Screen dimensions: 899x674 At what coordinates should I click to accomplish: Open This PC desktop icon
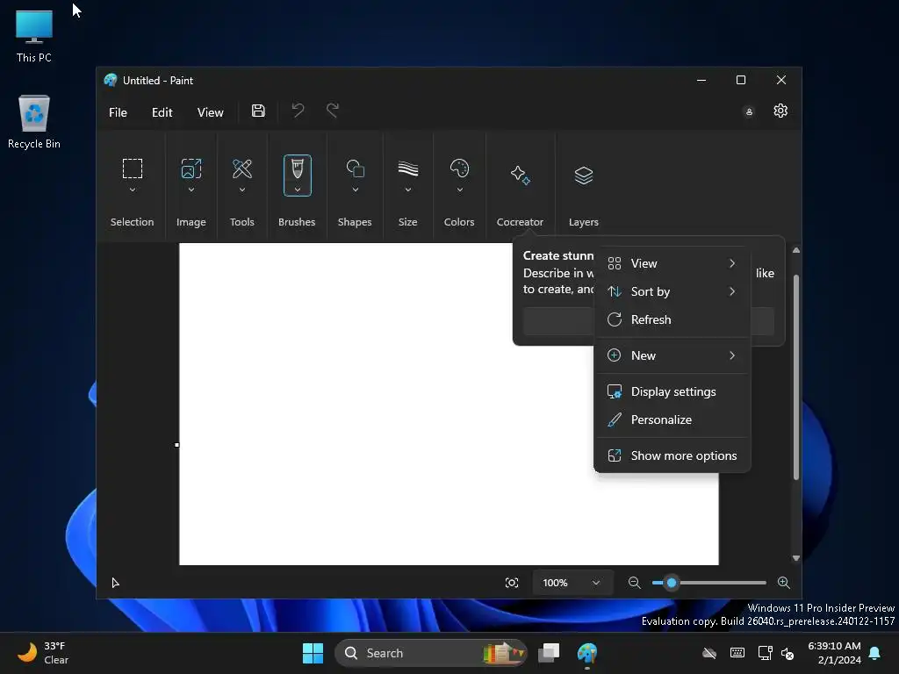tap(34, 36)
